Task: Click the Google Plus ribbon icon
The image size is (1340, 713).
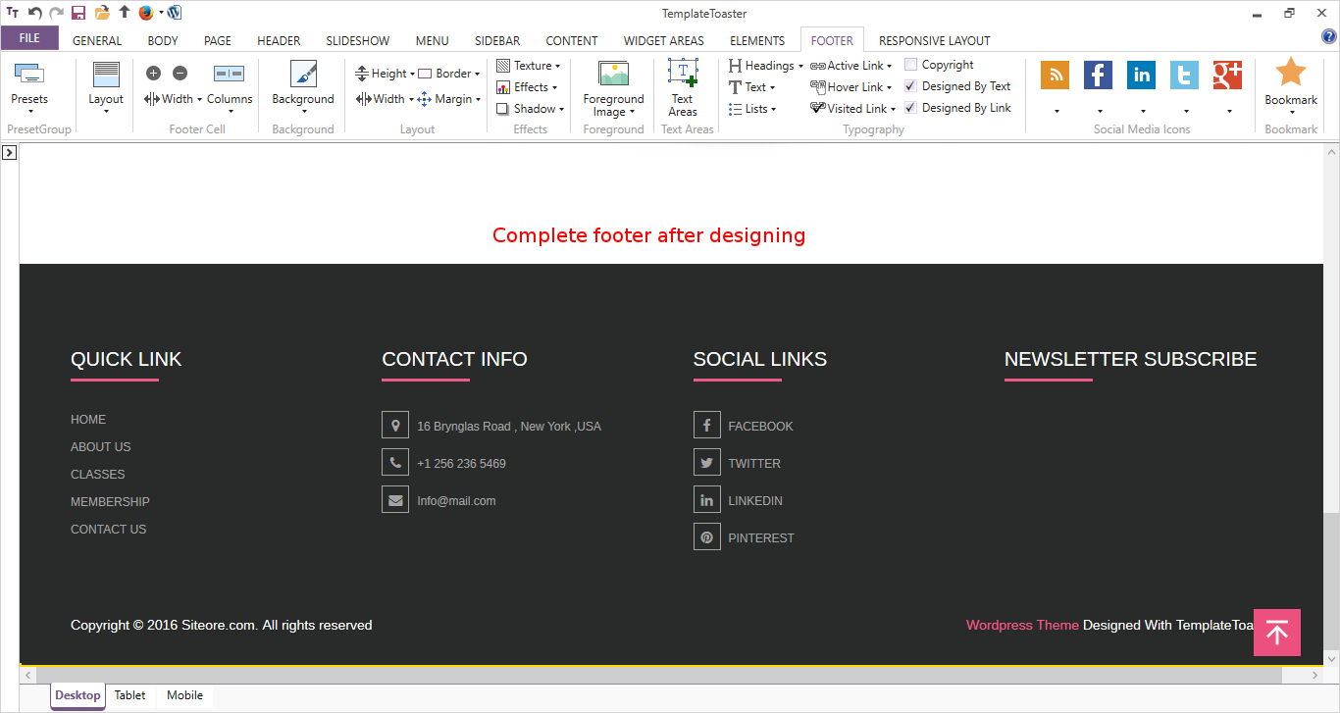Action: coord(1227,76)
